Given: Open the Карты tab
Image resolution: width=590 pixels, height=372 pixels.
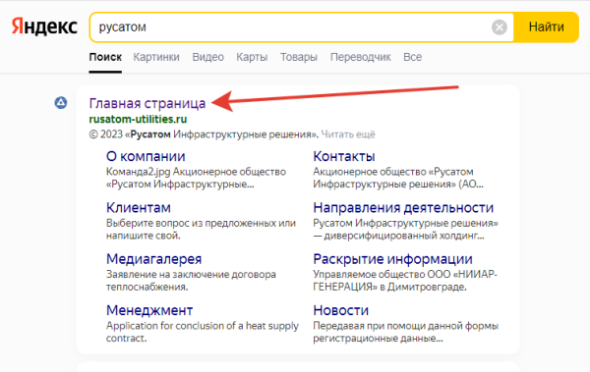Looking at the screenshot, I should [252, 57].
